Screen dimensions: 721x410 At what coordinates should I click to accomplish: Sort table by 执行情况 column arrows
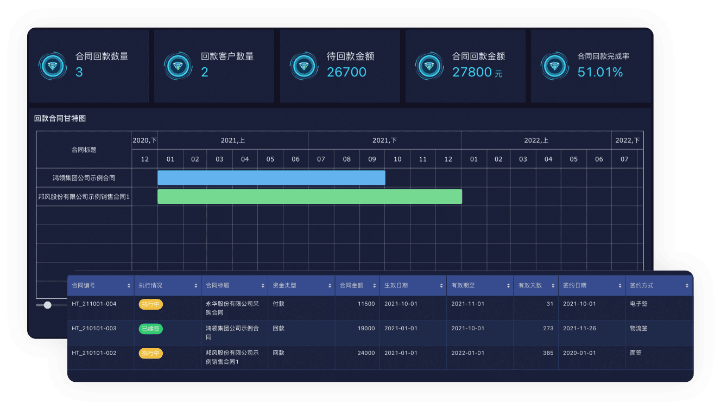(195, 286)
